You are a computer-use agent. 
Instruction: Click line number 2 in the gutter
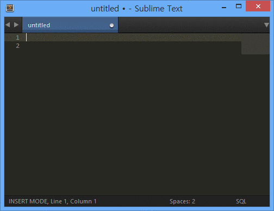tap(17, 46)
